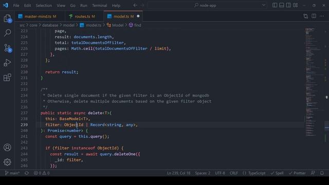Click the Spaces: 2 indentation item
This screenshot has height=185, width=329.
pyautogui.click(x=203, y=173)
